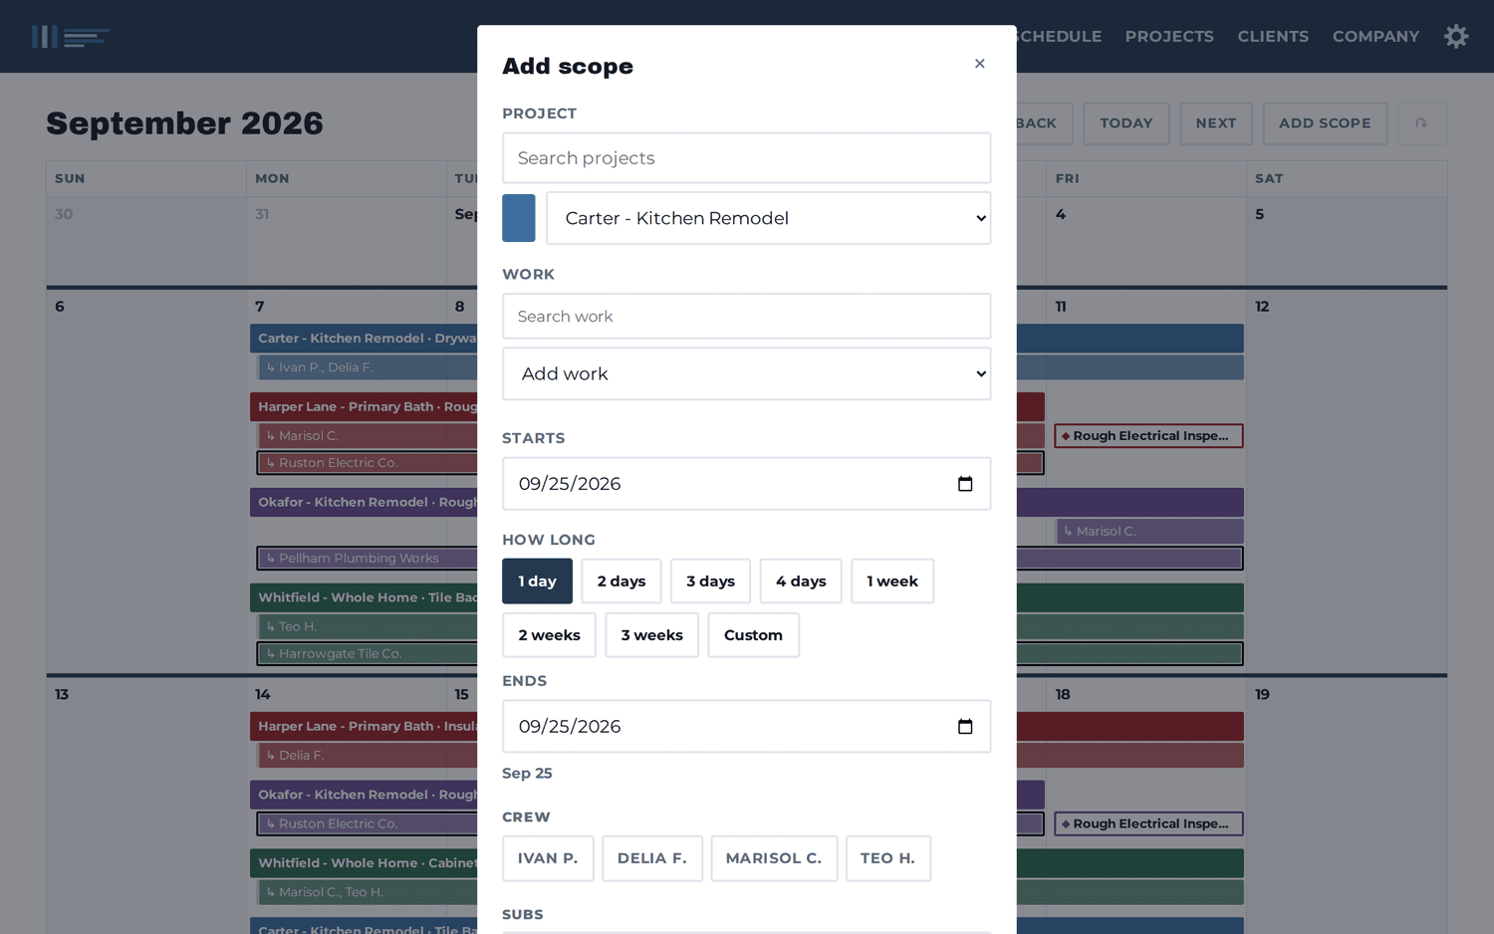The width and height of the screenshot is (1494, 934).
Task: Open Rough Electrical Inspection on Sep 18
Action: (x=1148, y=824)
